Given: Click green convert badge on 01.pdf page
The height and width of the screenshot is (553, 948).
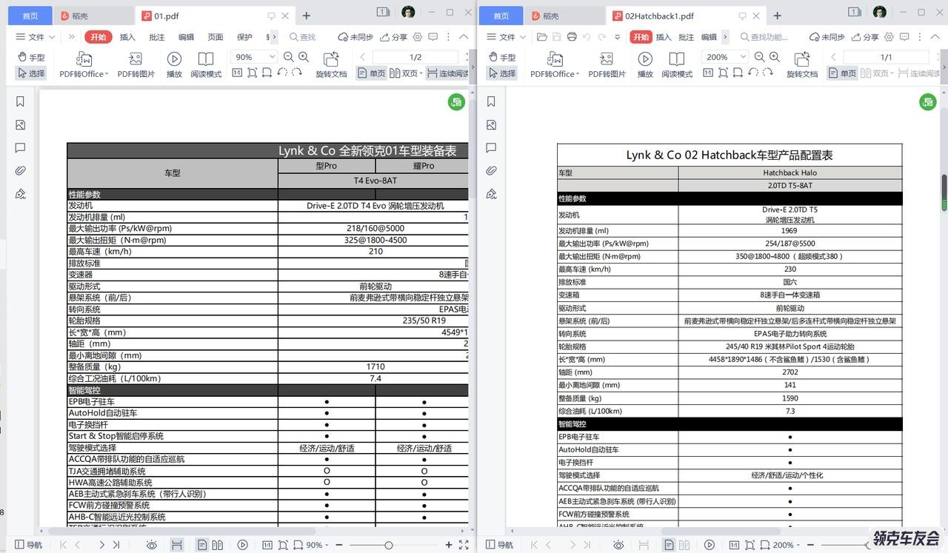Looking at the screenshot, I should (456, 102).
